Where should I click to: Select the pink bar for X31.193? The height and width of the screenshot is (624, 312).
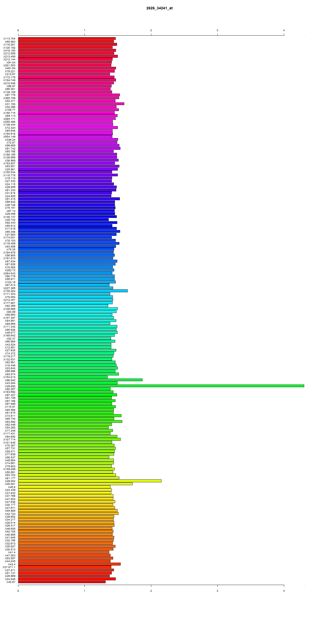point(71,104)
